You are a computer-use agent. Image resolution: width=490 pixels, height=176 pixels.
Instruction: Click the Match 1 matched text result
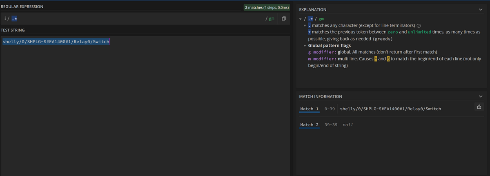coord(390,109)
